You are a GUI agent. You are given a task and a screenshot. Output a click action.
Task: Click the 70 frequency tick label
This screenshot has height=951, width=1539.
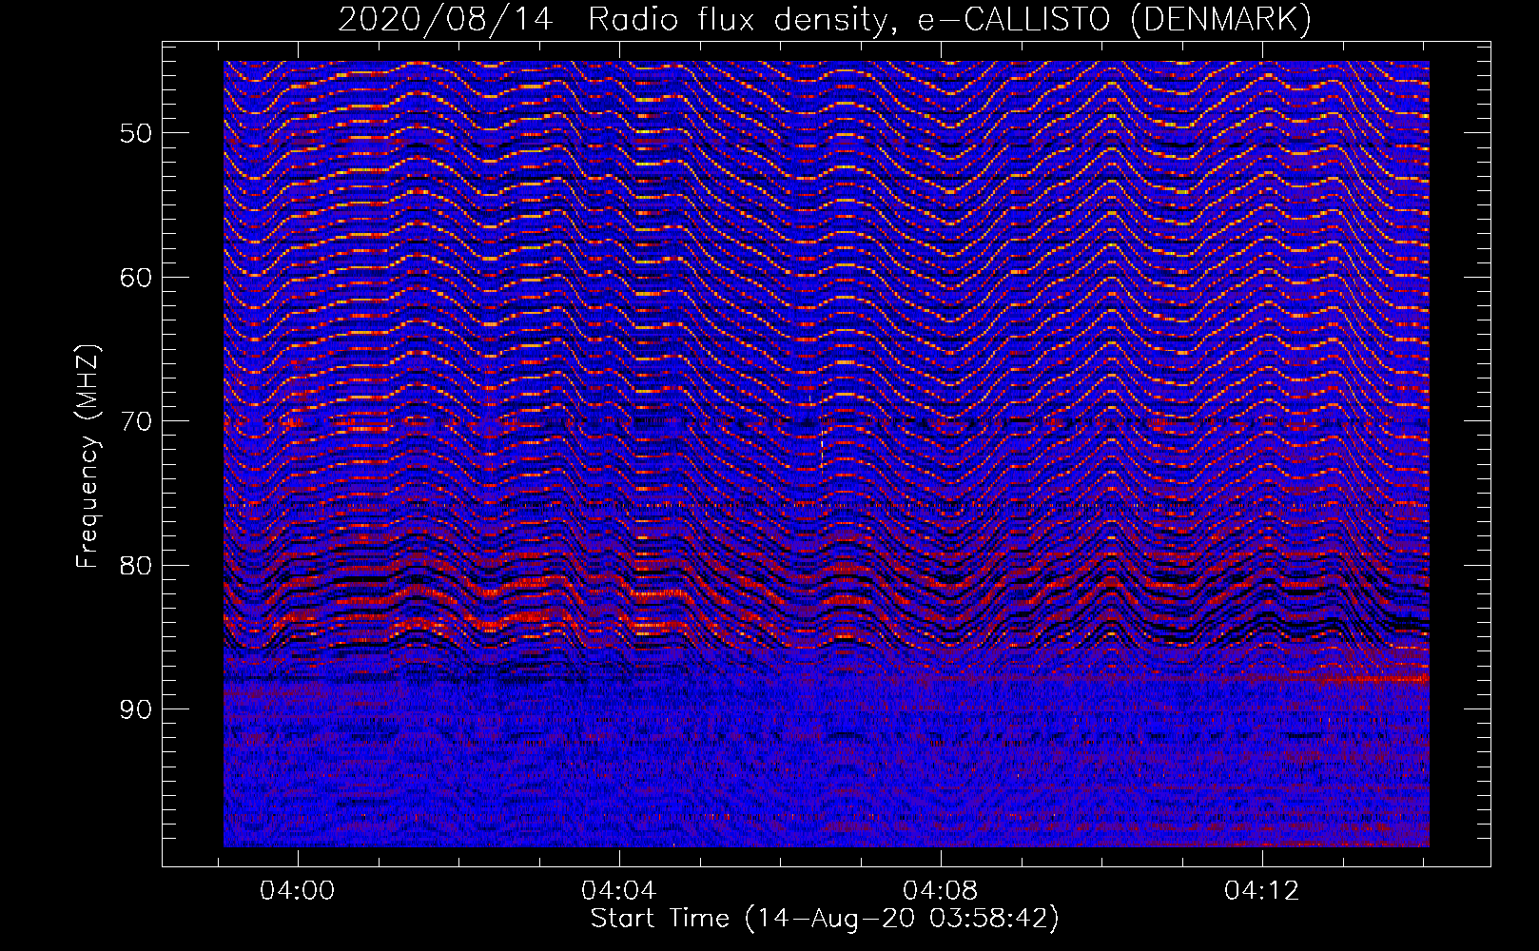coord(136,421)
